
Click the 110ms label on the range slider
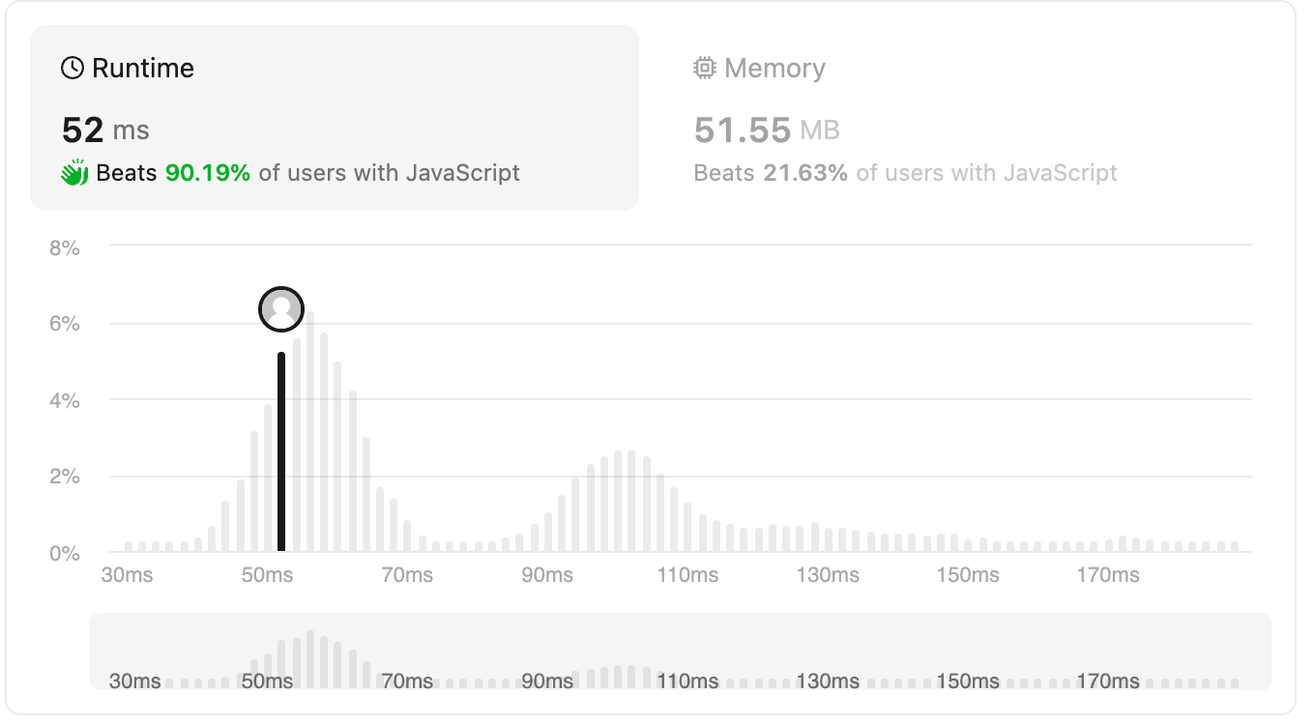(x=687, y=680)
